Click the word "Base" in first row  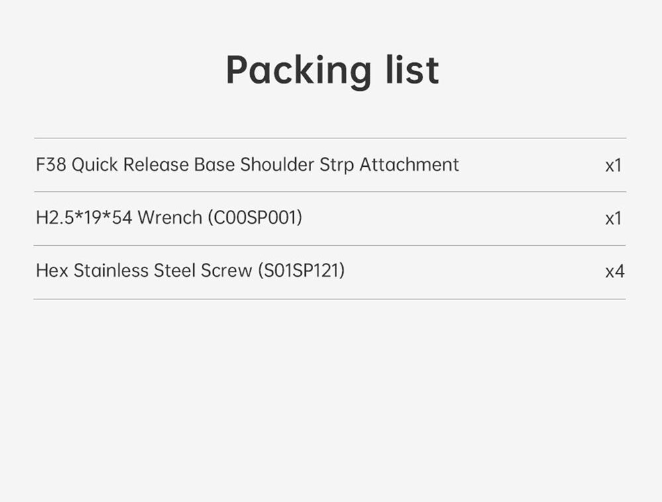[214, 164]
